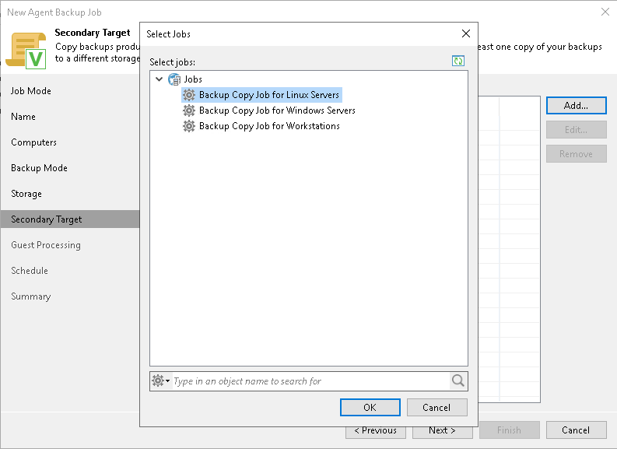This screenshot has height=449, width=617.
Task: Refresh the jobs list using the refresh icon
Action: pyautogui.click(x=458, y=61)
